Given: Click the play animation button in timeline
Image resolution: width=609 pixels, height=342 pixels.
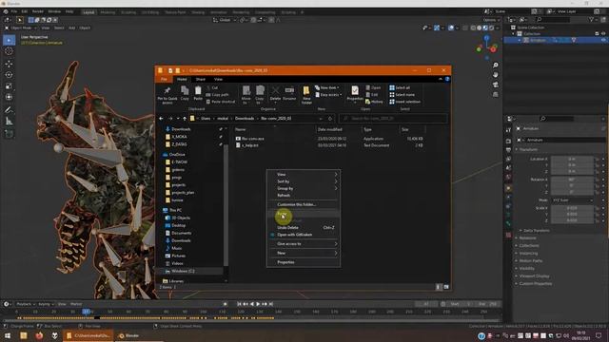Looking at the screenshot, I should pos(258,304).
